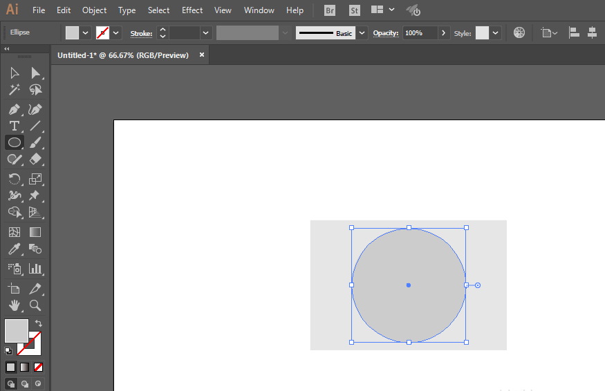
Task: Select the Direct Selection white arrow tool
Action: point(35,73)
